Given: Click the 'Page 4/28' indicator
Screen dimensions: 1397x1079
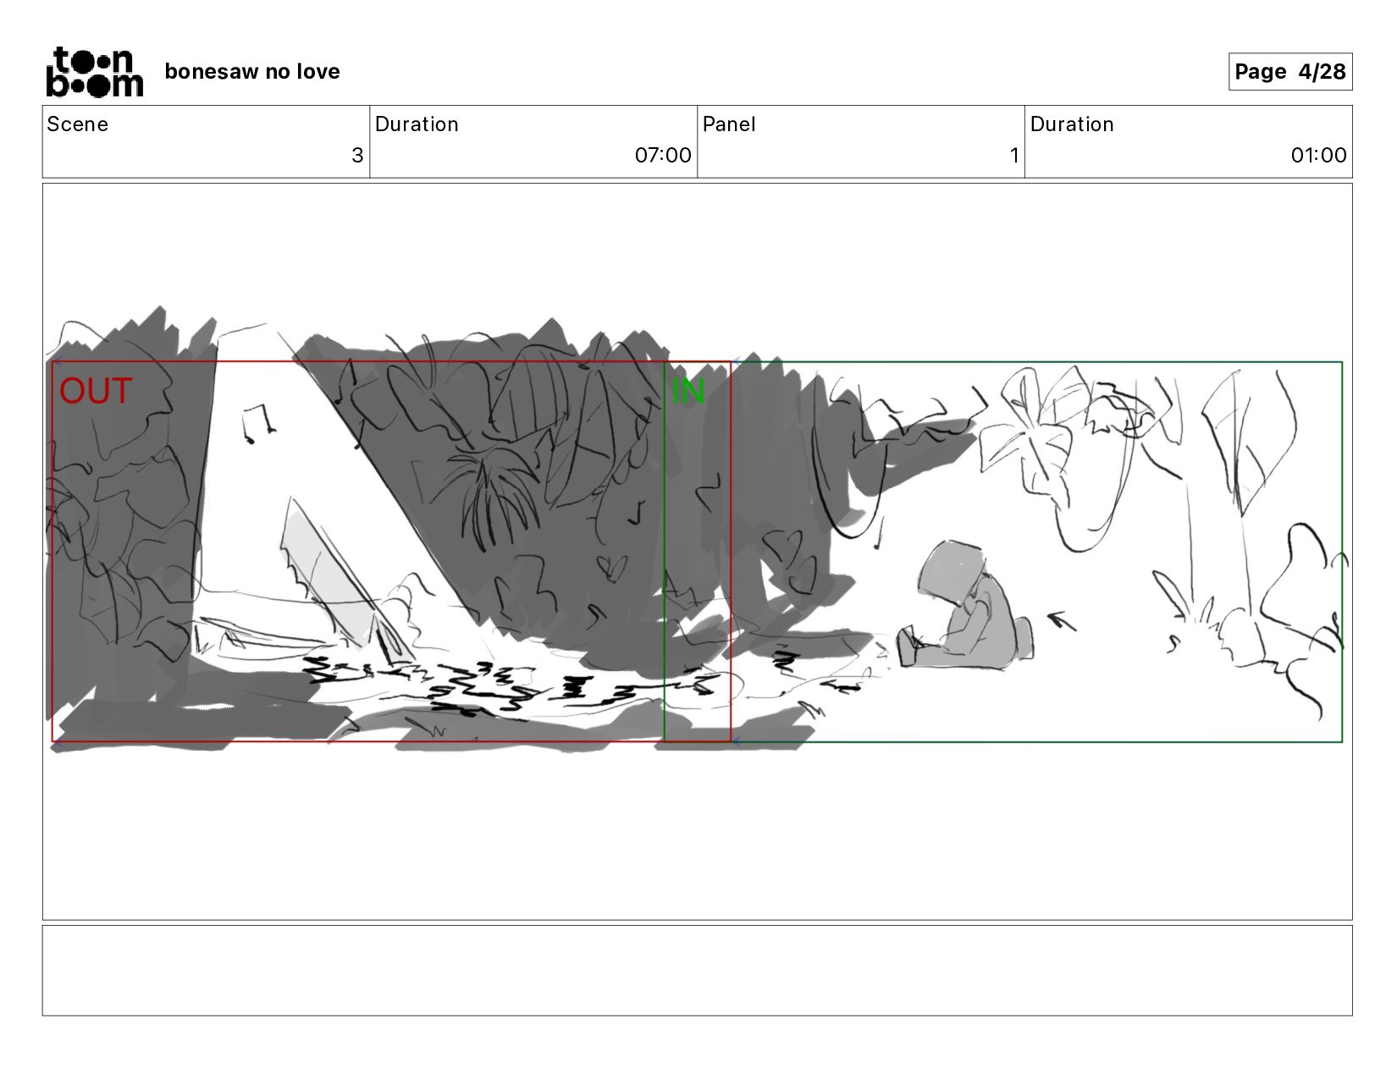Looking at the screenshot, I should tap(1289, 72).
